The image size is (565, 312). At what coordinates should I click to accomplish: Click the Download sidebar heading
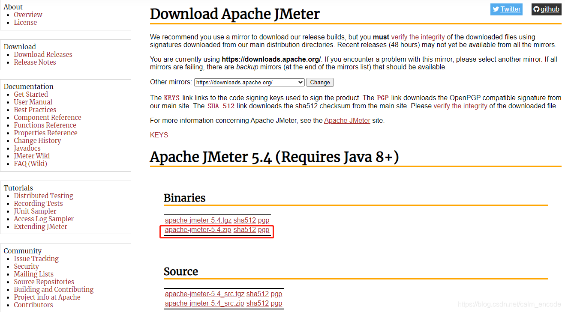coord(20,47)
